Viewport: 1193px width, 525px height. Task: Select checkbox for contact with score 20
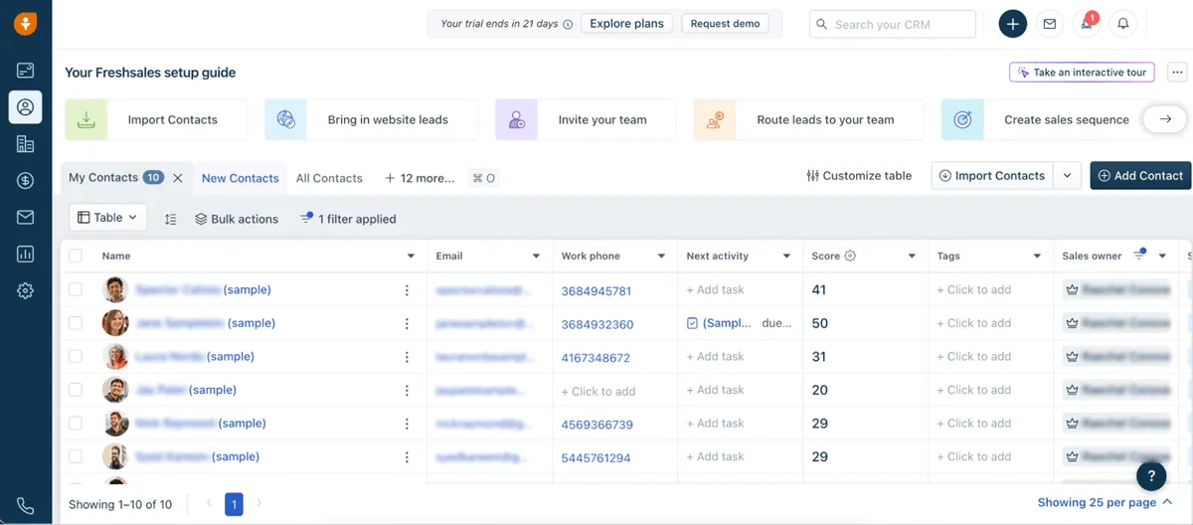coord(76,390)
